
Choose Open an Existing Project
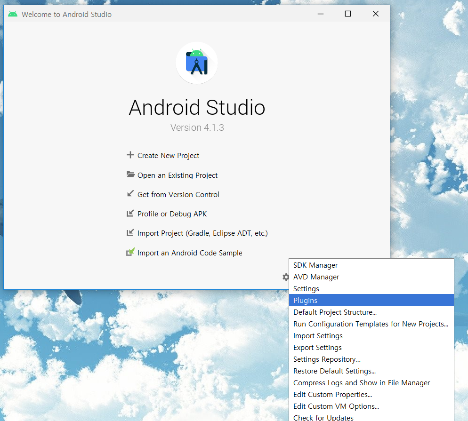point(178,175)
